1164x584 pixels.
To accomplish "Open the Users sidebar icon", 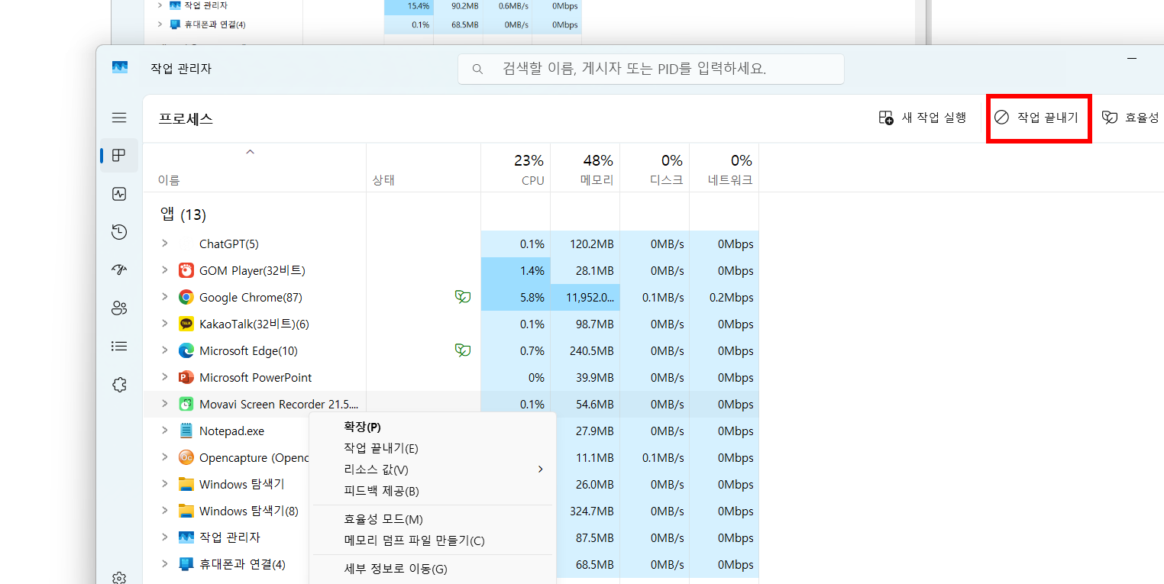I will [118, 308].
